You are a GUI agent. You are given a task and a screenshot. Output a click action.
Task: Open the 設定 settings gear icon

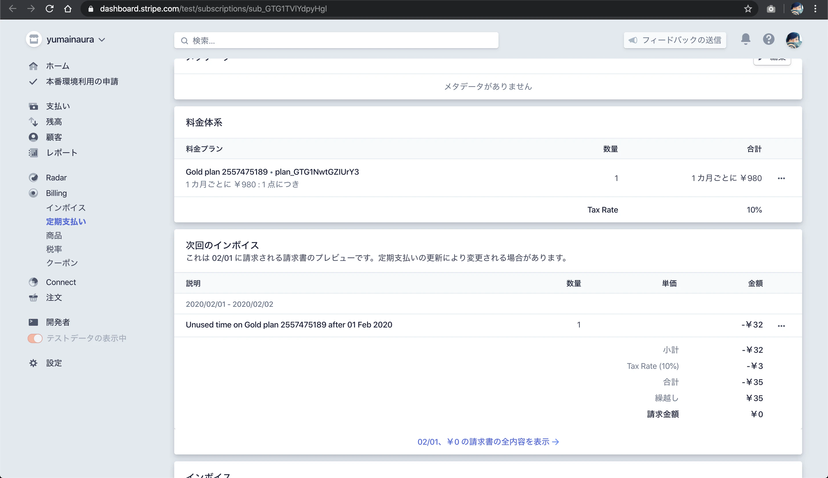[x=33, y=363]
